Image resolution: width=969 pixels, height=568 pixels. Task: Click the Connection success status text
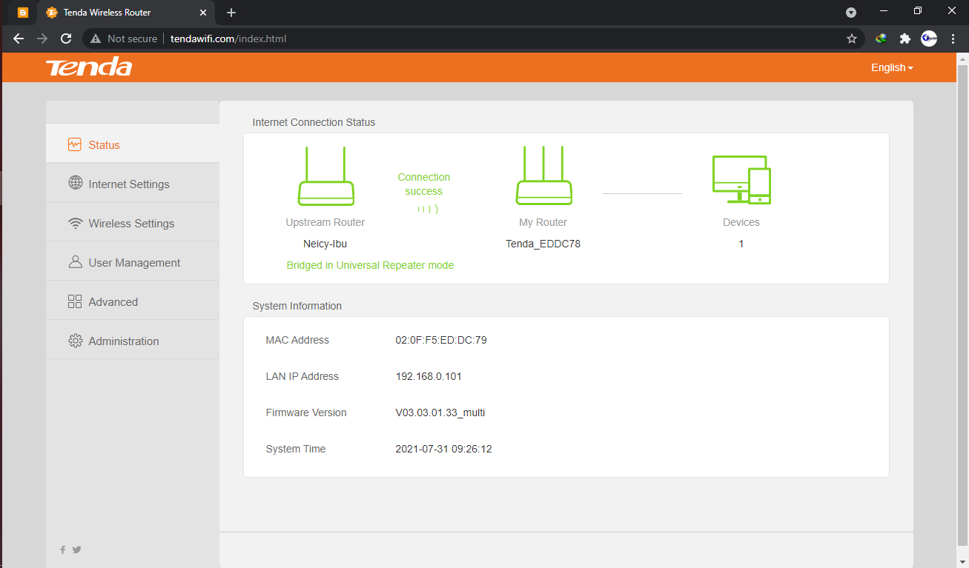pyautogui.click(x=424, y=184)
